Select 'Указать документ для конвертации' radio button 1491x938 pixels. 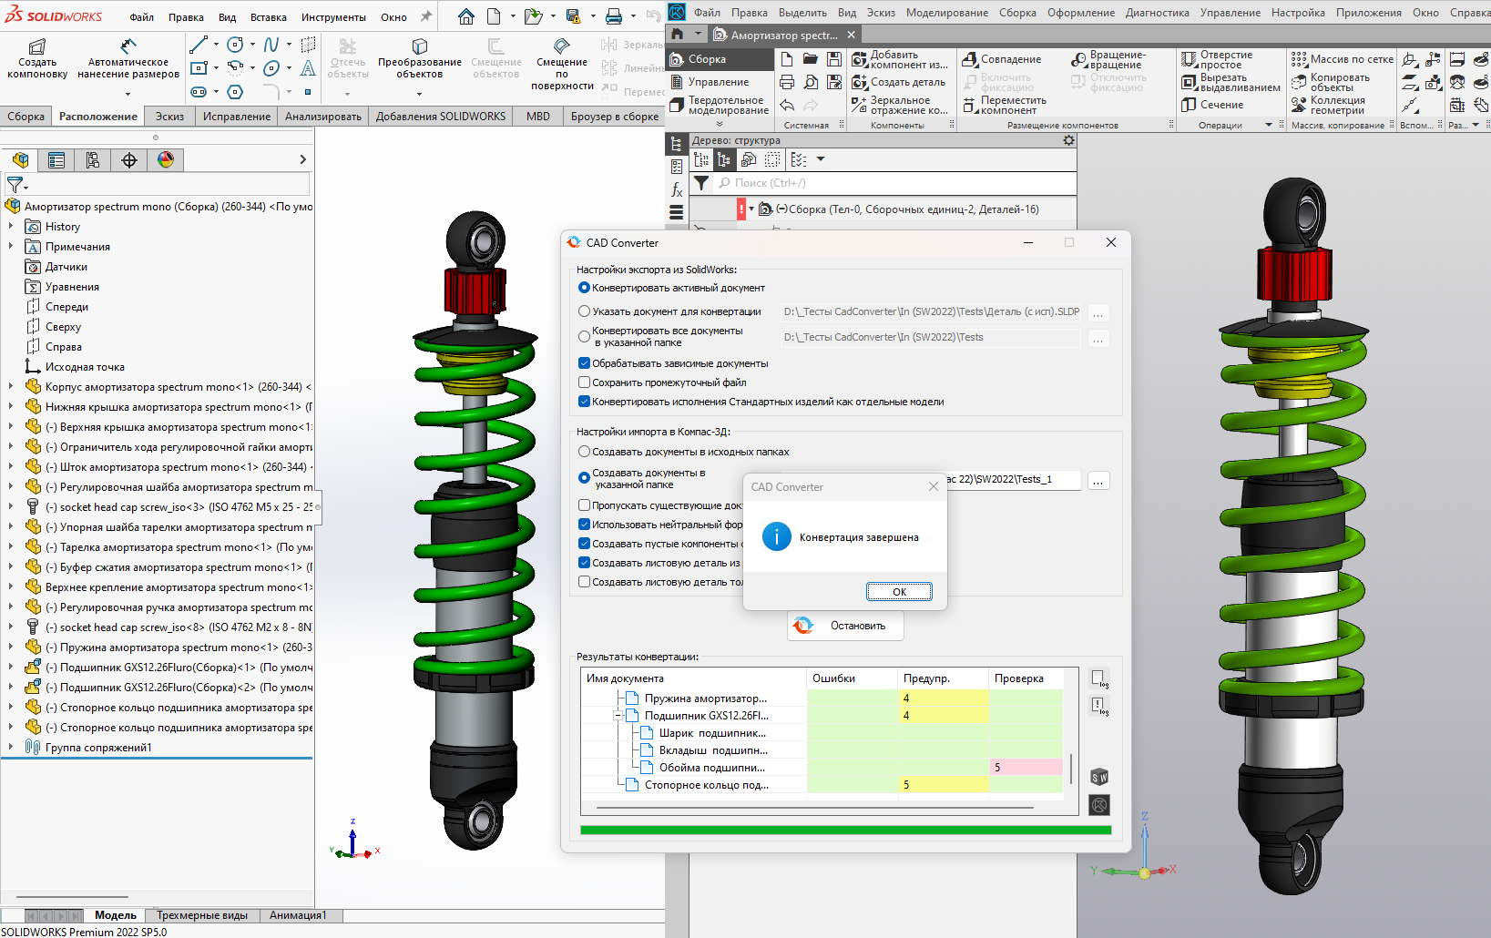pyautogui.click(x=585, y=311)
